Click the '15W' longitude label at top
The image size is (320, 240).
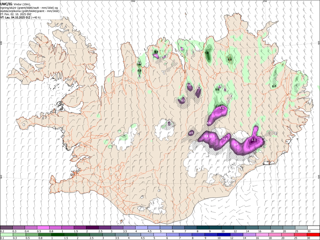click(x=265, y=1)
